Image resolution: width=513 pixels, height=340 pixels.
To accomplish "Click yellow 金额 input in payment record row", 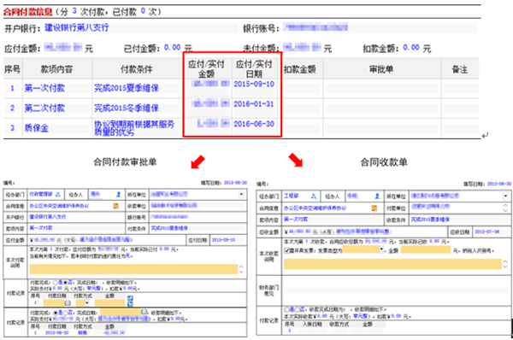I will [x=110, y=302].
